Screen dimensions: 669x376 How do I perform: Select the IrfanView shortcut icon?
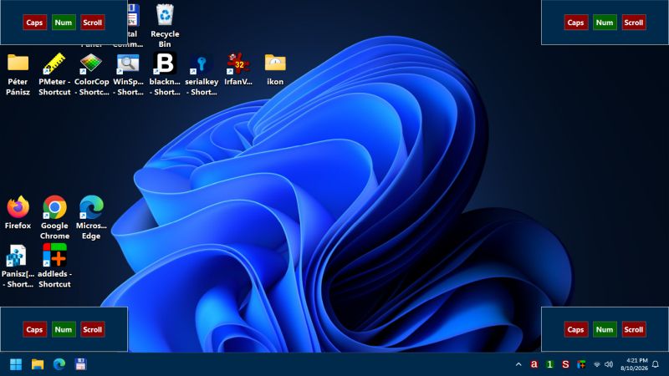point(238,69)
